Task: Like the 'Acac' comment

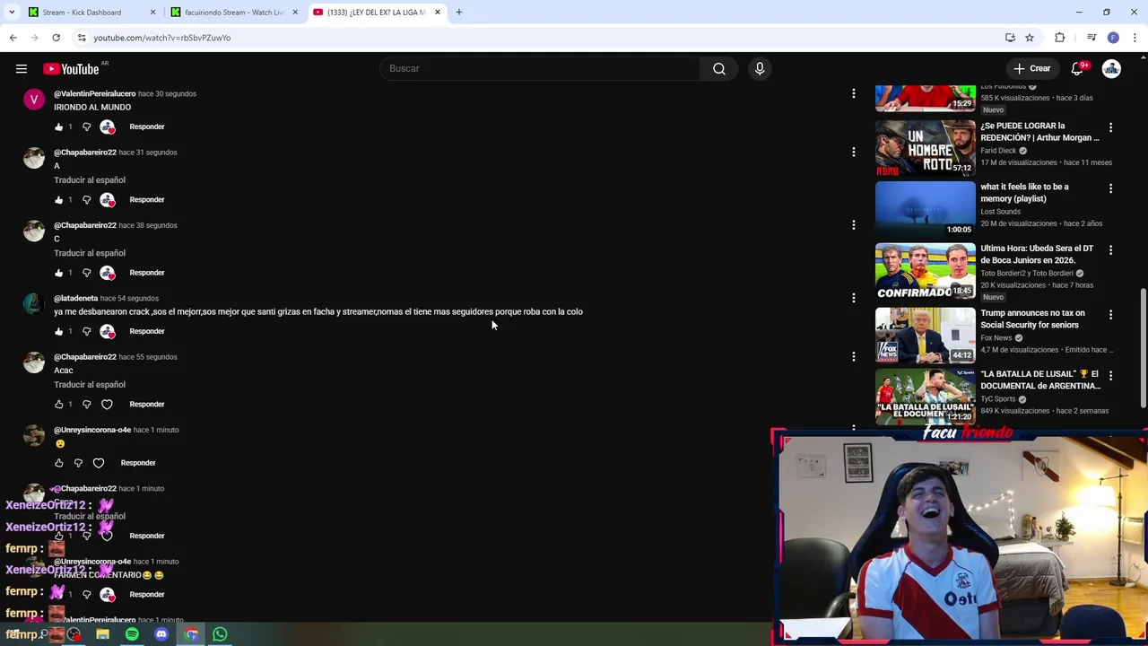Action: tap(59, 404)
